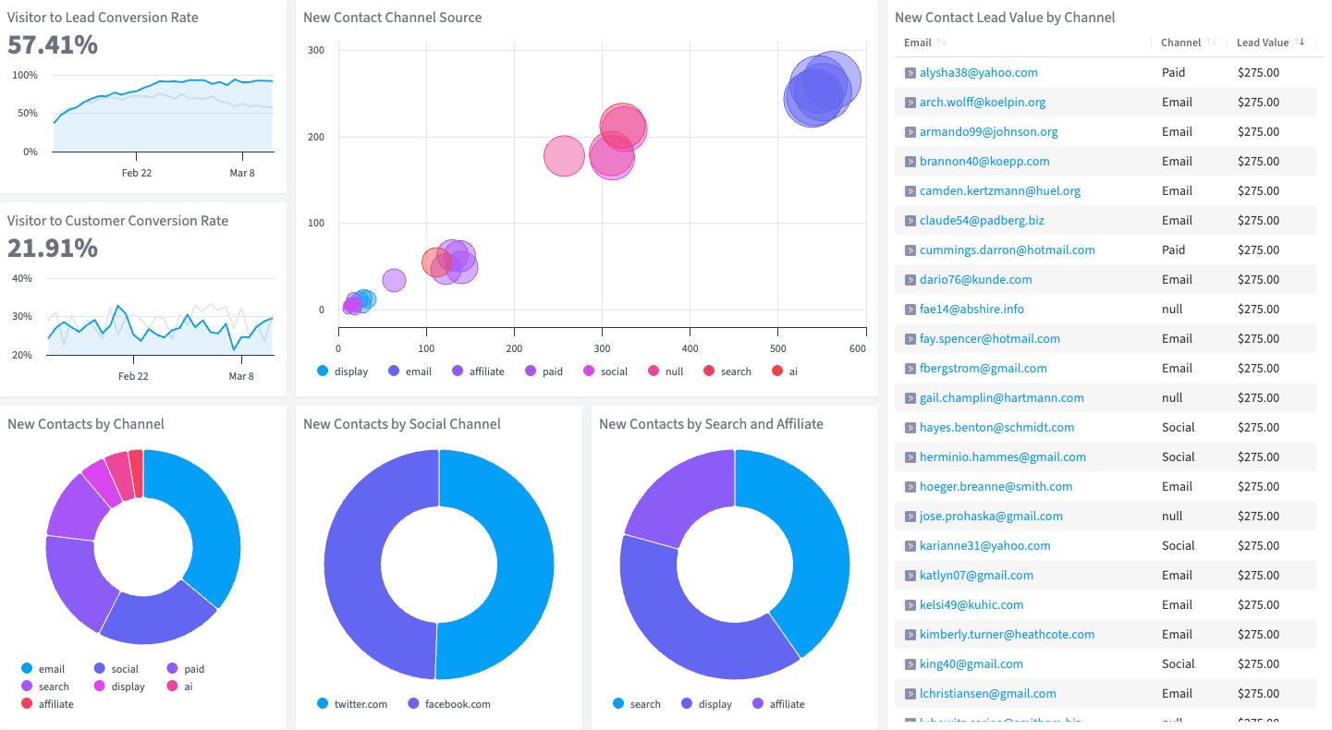This screenshot has width=1332, height=730.
Task: Toggle search series in Channel Source legend
Action: [727, 371]
